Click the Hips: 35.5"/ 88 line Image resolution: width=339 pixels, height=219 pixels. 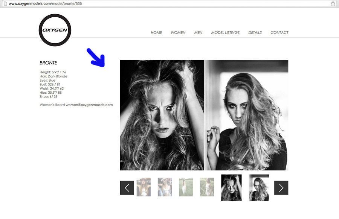(x=50, y=93)
